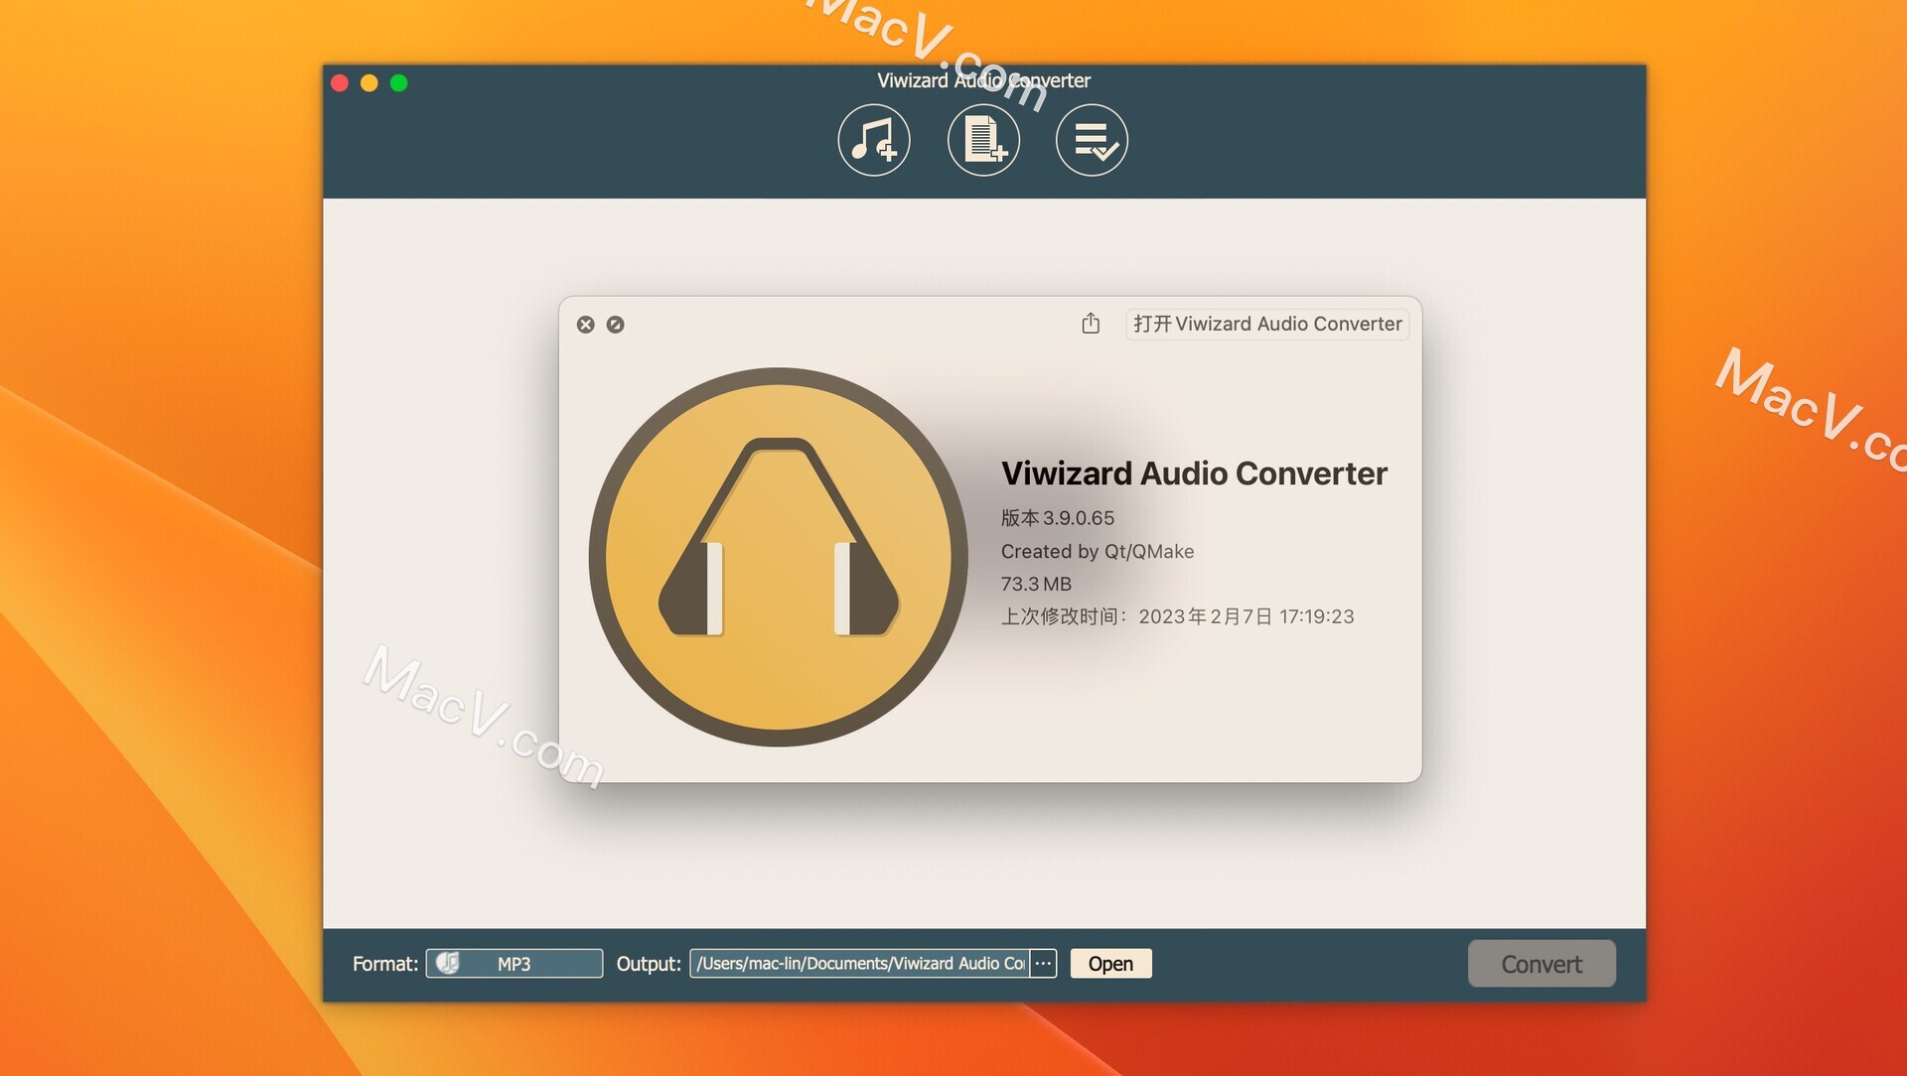The height and width of the screenshot is (1076, 1907).
Task: Click the share icon in the preview panel
Action: 1091,324
